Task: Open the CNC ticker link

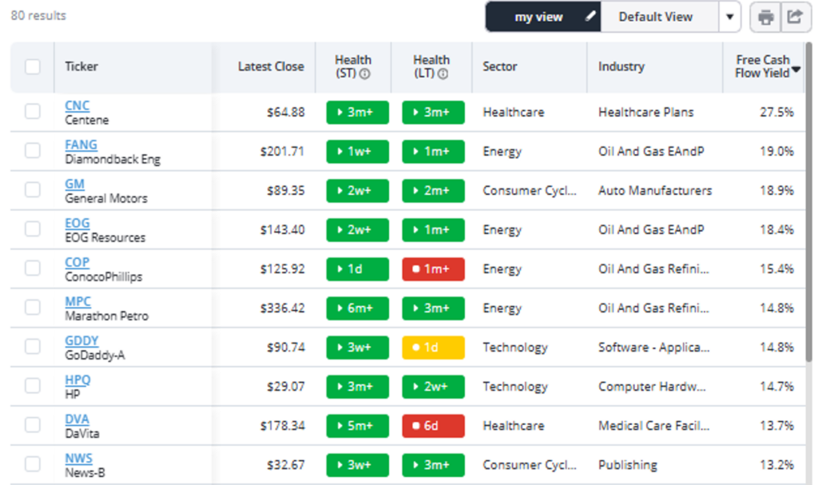Action: (x=77, y=105)
